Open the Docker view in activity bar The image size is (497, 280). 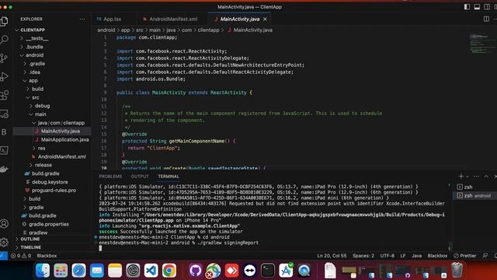point(4,169)
